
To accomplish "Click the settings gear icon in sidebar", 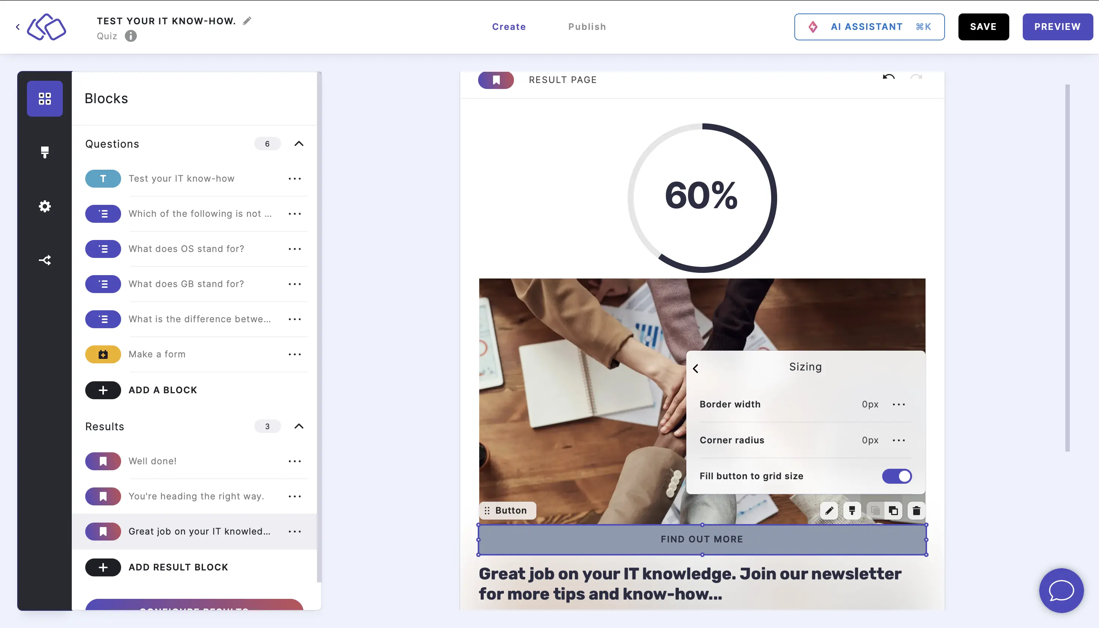I will tap(44, 206).
